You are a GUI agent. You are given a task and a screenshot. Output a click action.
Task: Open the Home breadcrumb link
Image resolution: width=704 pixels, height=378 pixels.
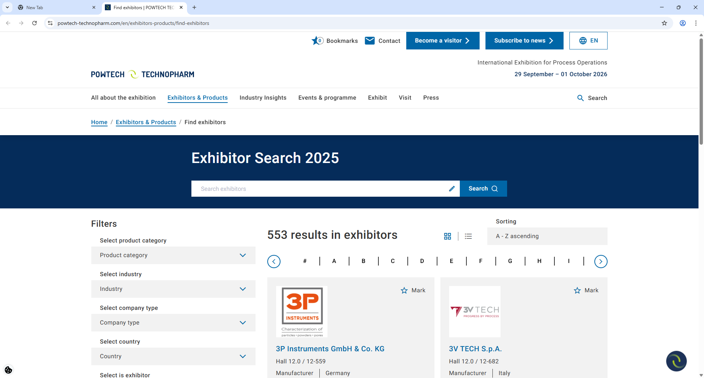pyautogui.click(x=99, y=122)
